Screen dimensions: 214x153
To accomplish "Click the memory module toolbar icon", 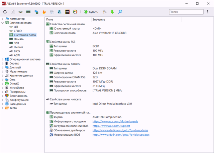I will pos(28,12).
